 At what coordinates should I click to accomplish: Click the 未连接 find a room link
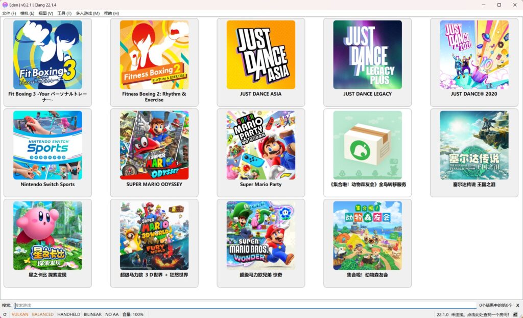(x=480, y=314)
